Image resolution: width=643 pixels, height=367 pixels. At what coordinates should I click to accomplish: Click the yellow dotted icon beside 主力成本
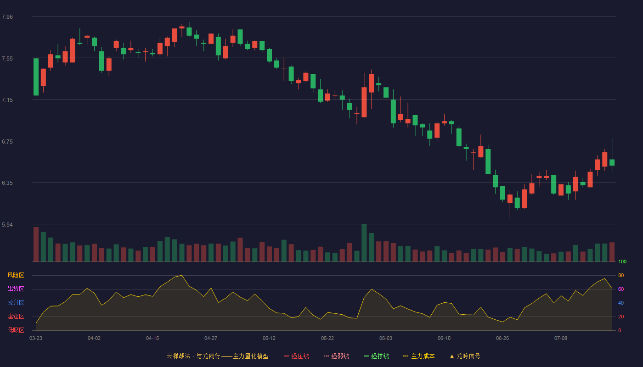tap(406, 356)
